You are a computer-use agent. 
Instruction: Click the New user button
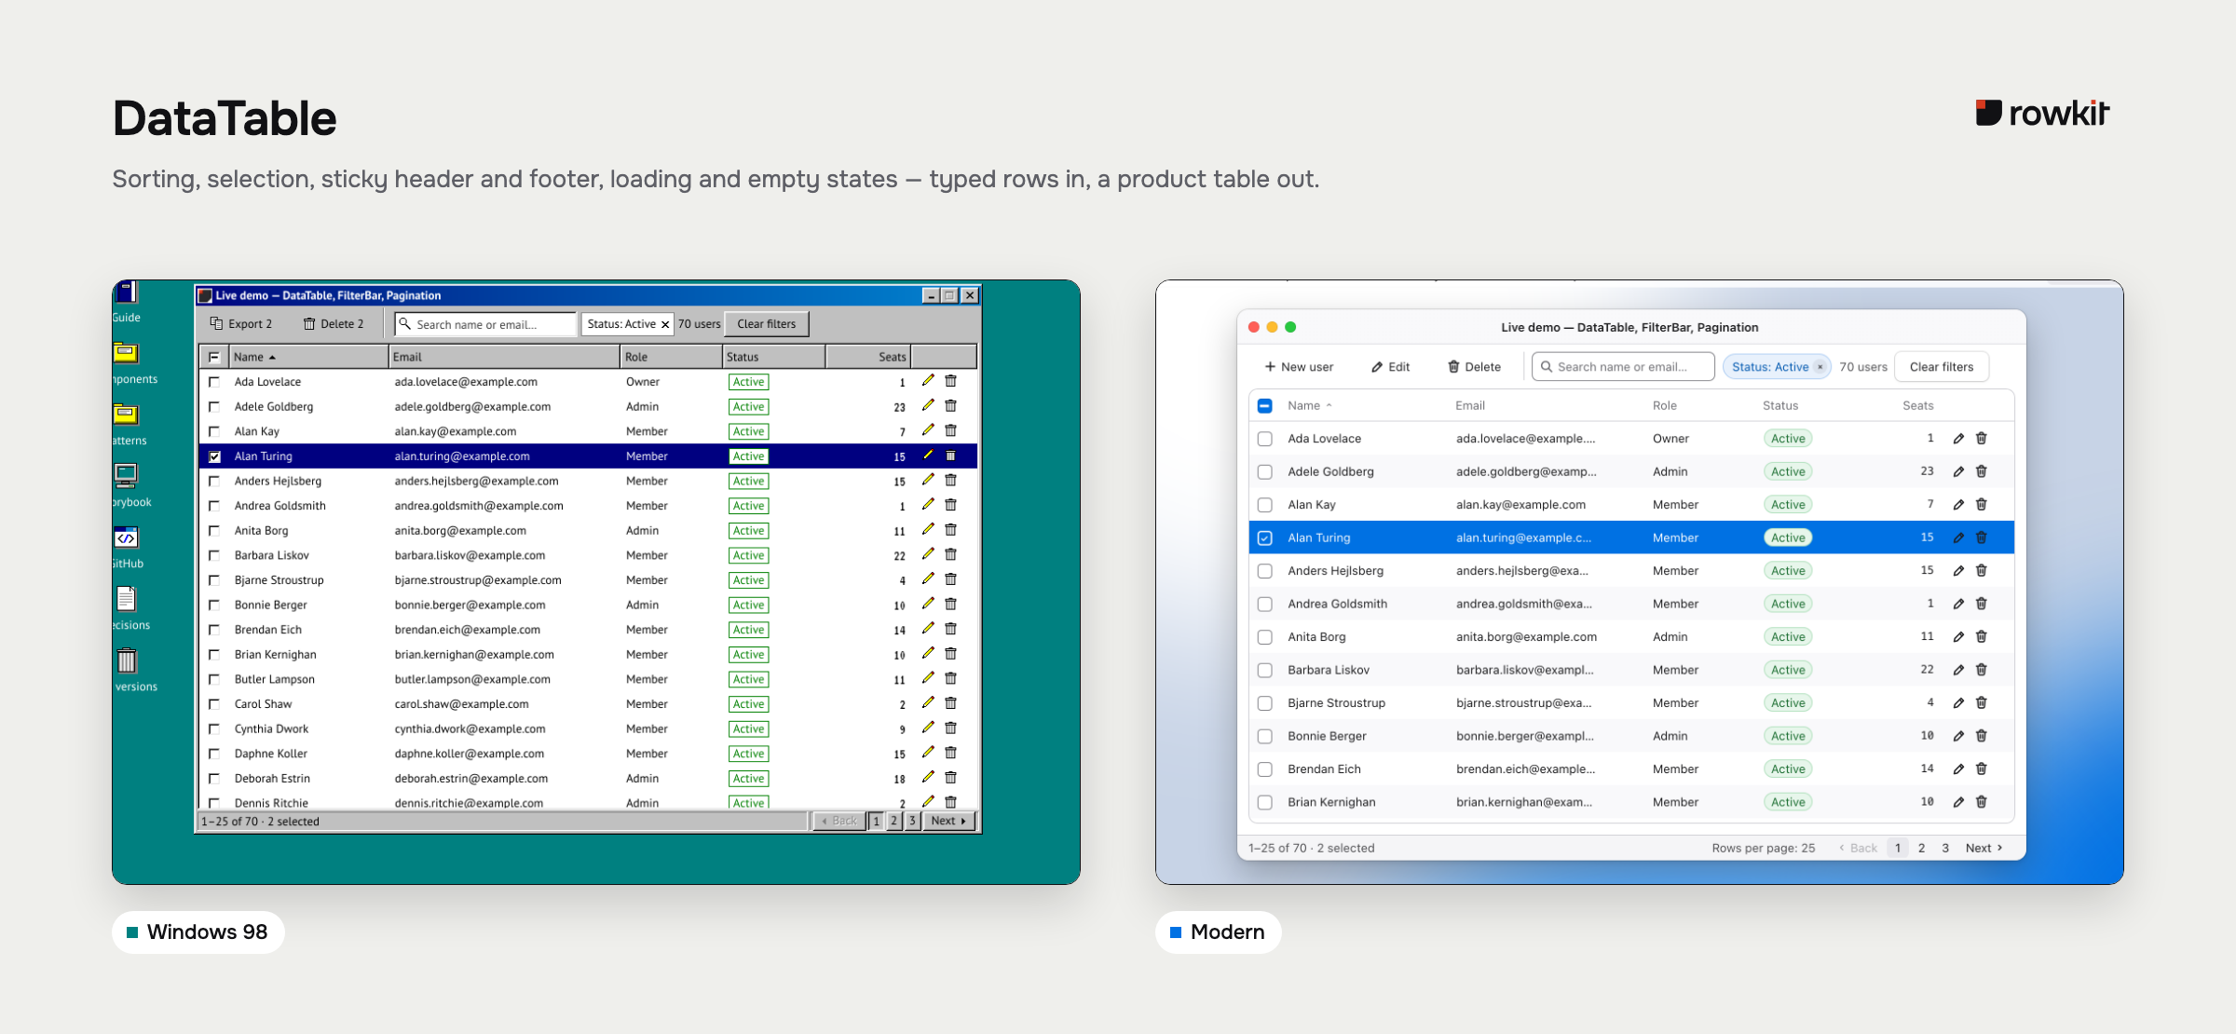click(x=1299, y=367)
